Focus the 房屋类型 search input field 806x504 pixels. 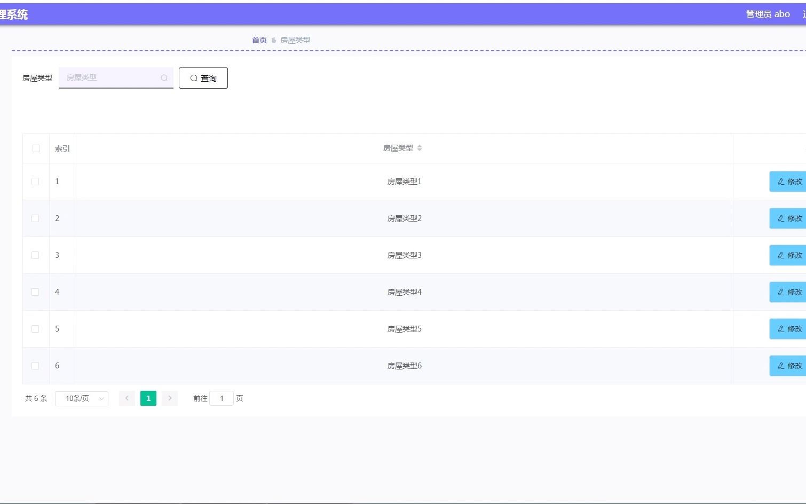(x=116, y=78)
